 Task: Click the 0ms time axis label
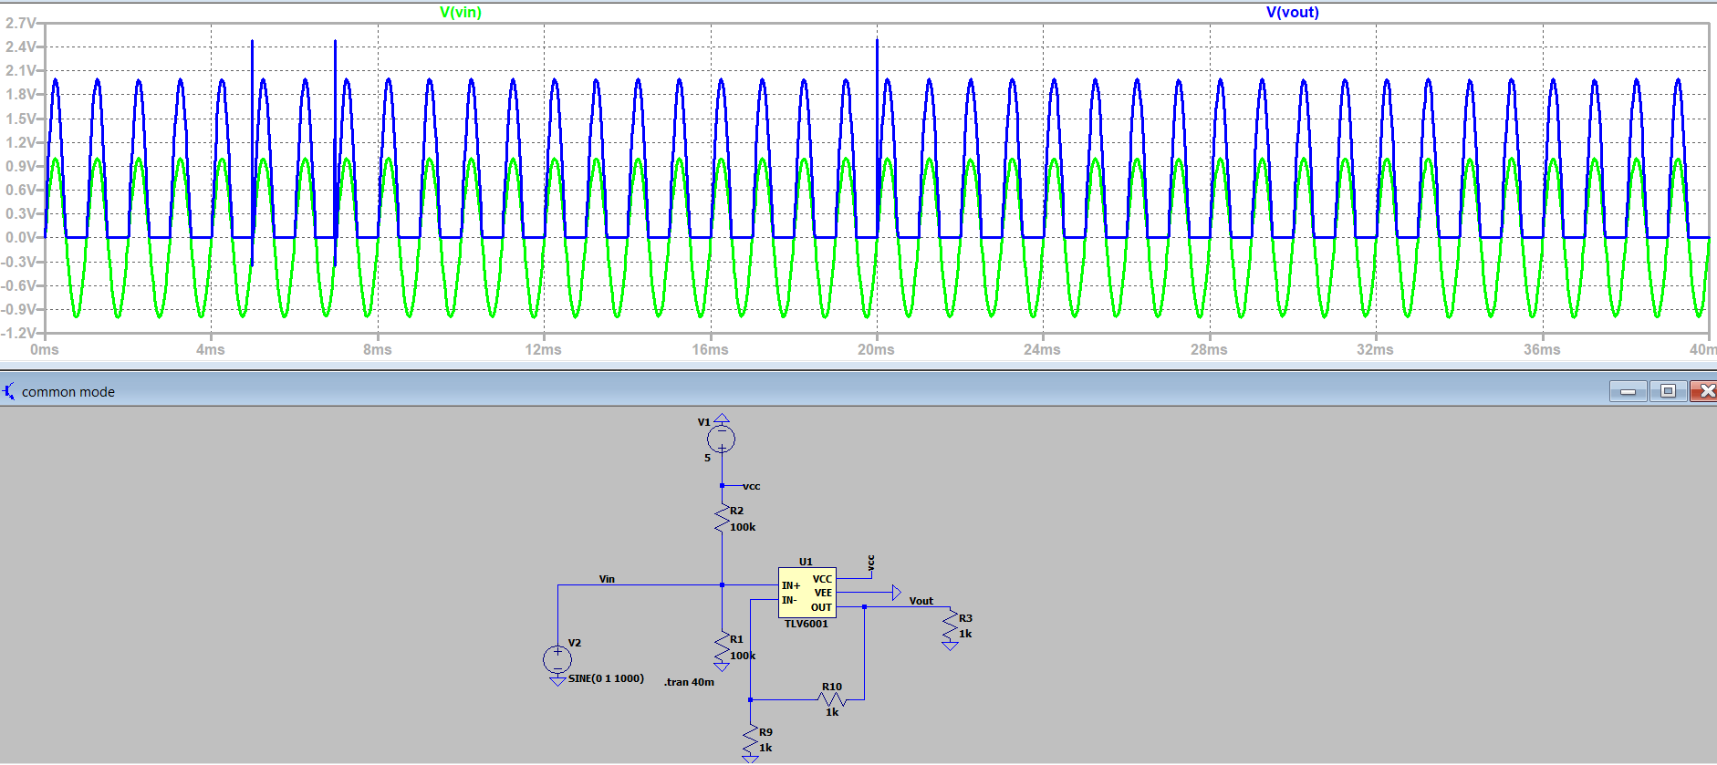pos(45,349)
